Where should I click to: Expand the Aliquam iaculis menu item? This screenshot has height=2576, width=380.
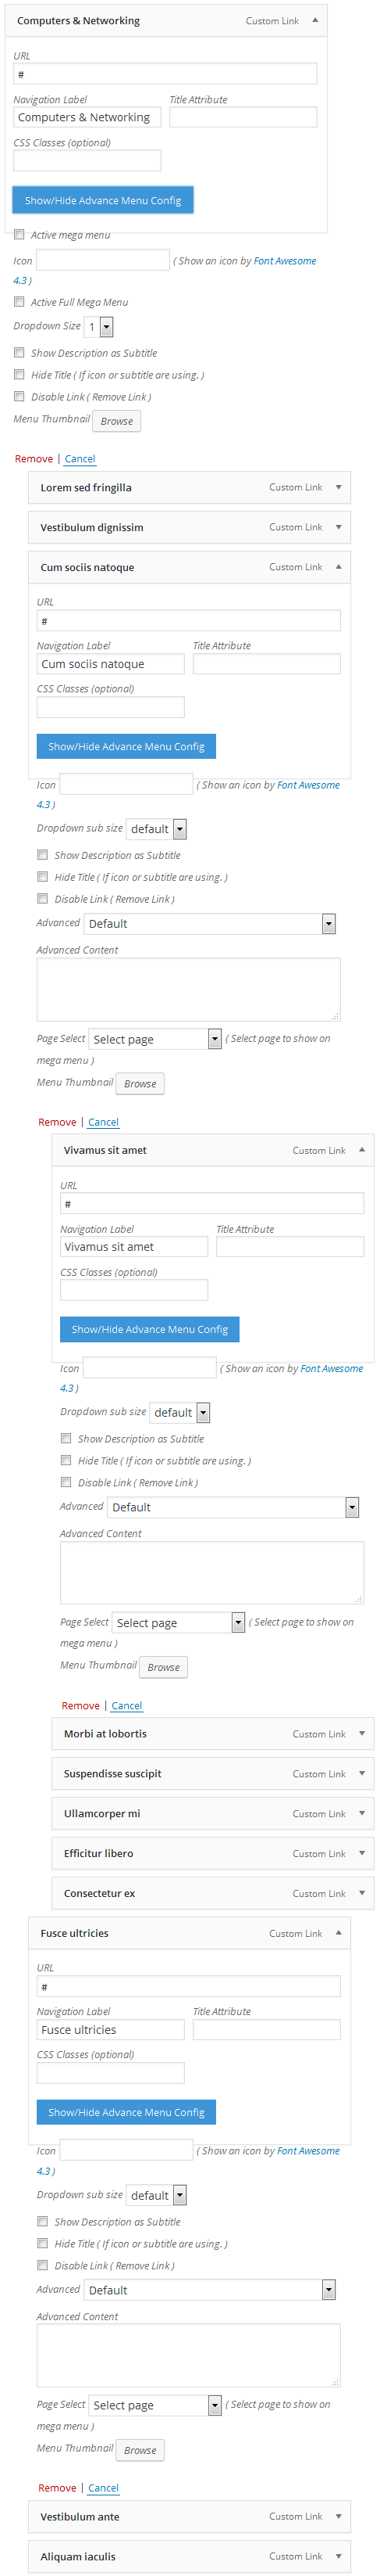[x=190, y=2556]
